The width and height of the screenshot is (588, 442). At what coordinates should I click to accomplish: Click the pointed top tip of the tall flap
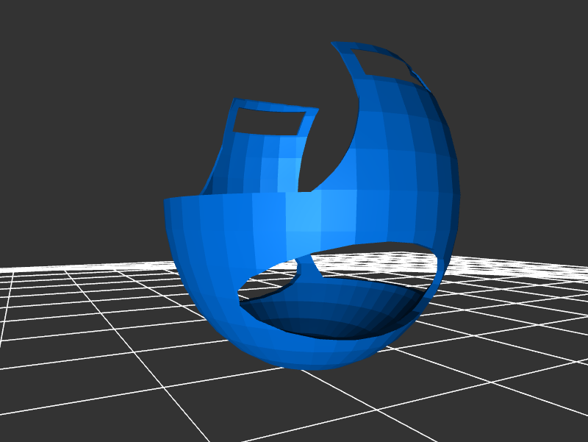tap(334, 44)
